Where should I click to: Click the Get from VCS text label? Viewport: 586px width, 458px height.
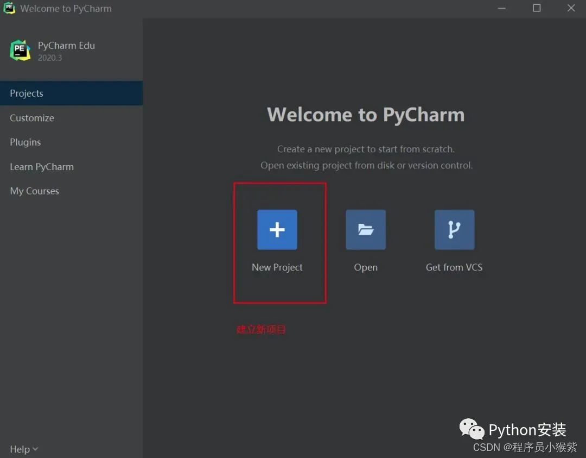(454, 267)
